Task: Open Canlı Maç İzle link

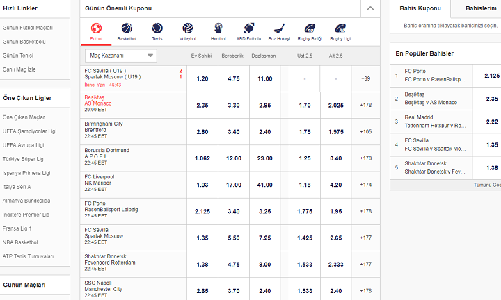Action: tap(19, 69)
